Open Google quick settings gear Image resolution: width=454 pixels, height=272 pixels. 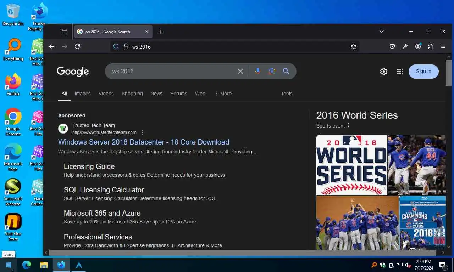click(x=384, y=72)
